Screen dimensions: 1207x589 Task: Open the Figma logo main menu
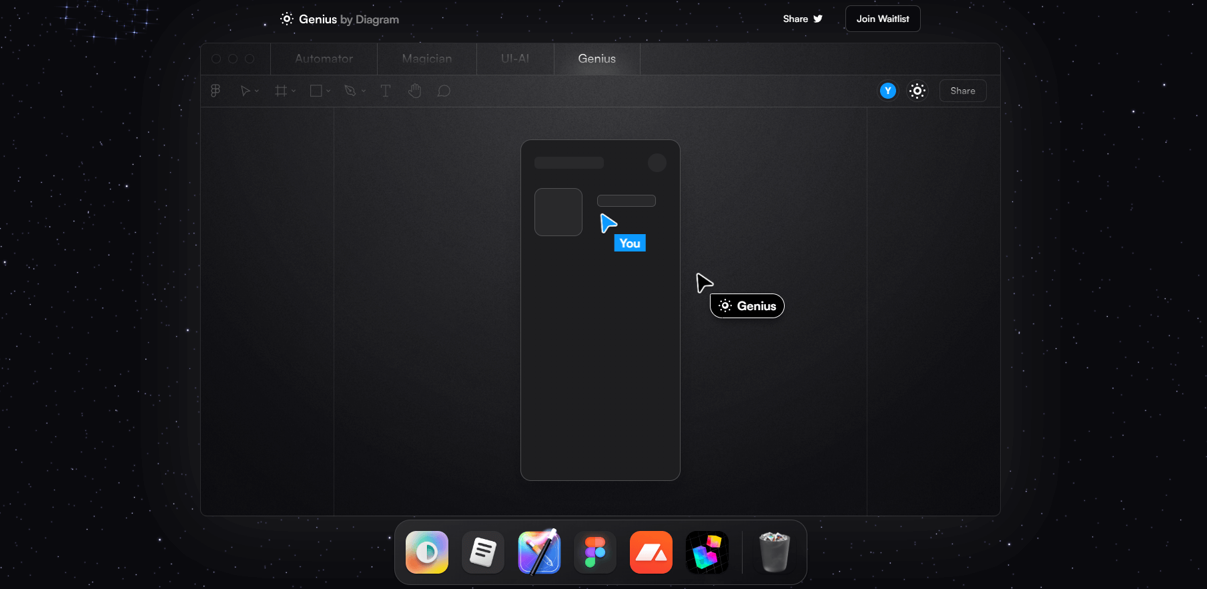216,91
